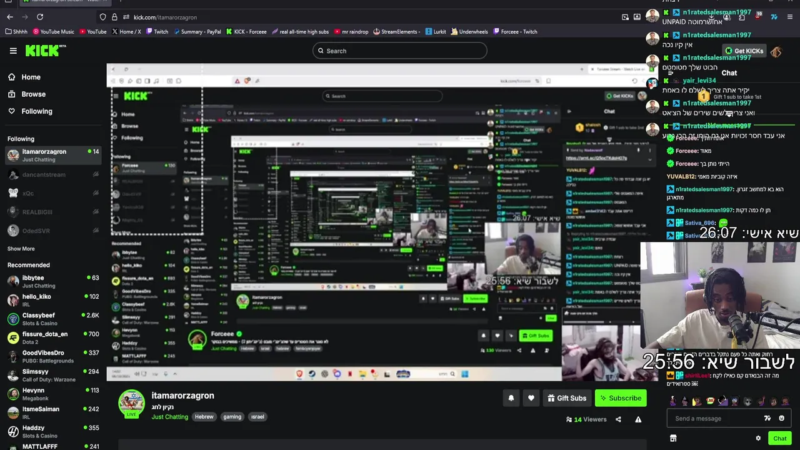Click the shield icon in address bar
The width and height of the screenshot is (800, 450).
103,17
